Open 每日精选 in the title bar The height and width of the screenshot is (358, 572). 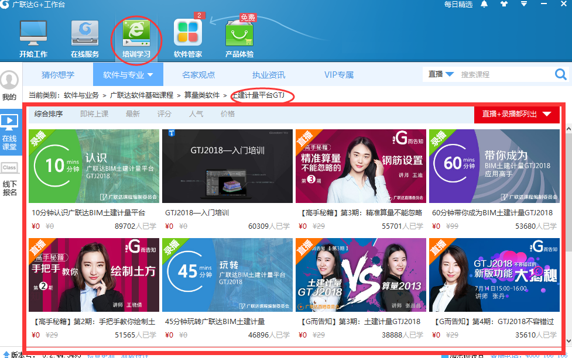(x=458, y=4)
